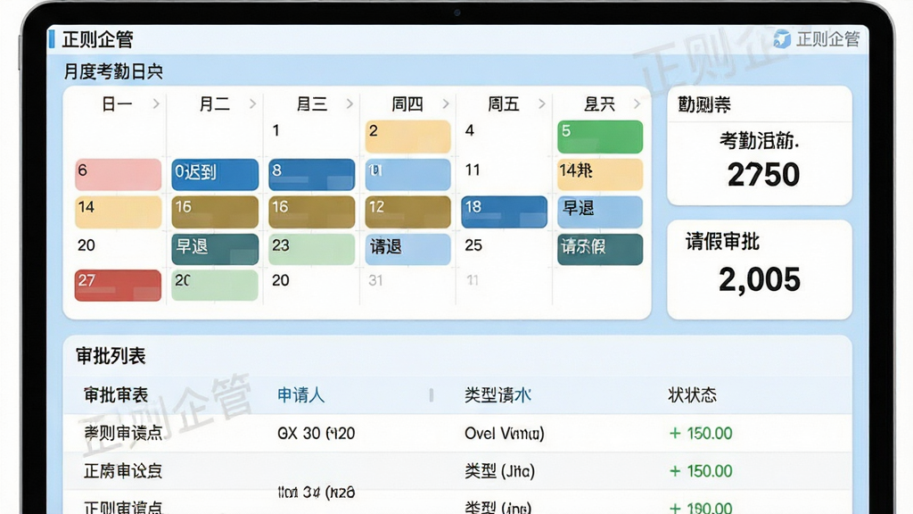Open the light blue 早退 entry in last column
This screenshot has height=514, width=913.
pyautogui.click(x=600, y=211)
